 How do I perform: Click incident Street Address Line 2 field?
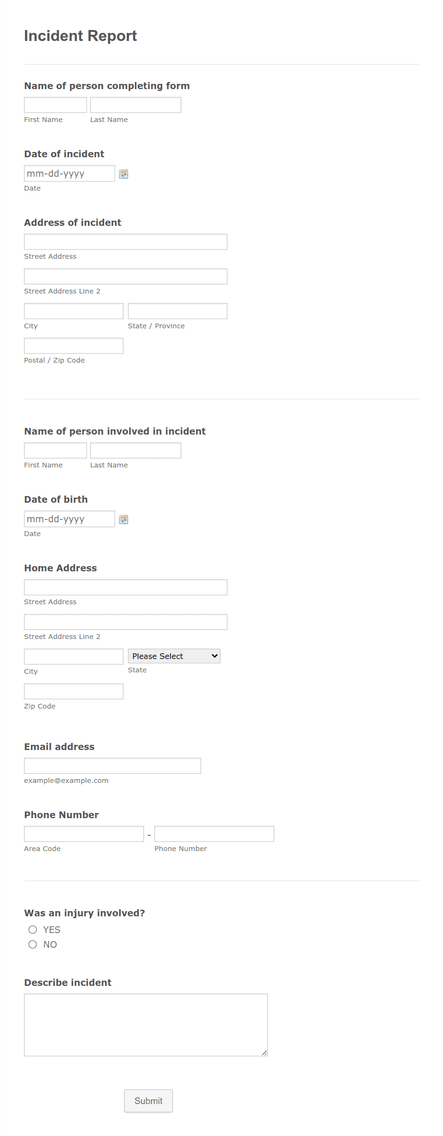126,276
